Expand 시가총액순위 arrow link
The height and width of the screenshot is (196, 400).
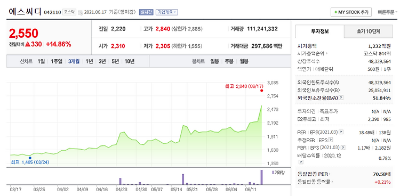tap(313, 53)
